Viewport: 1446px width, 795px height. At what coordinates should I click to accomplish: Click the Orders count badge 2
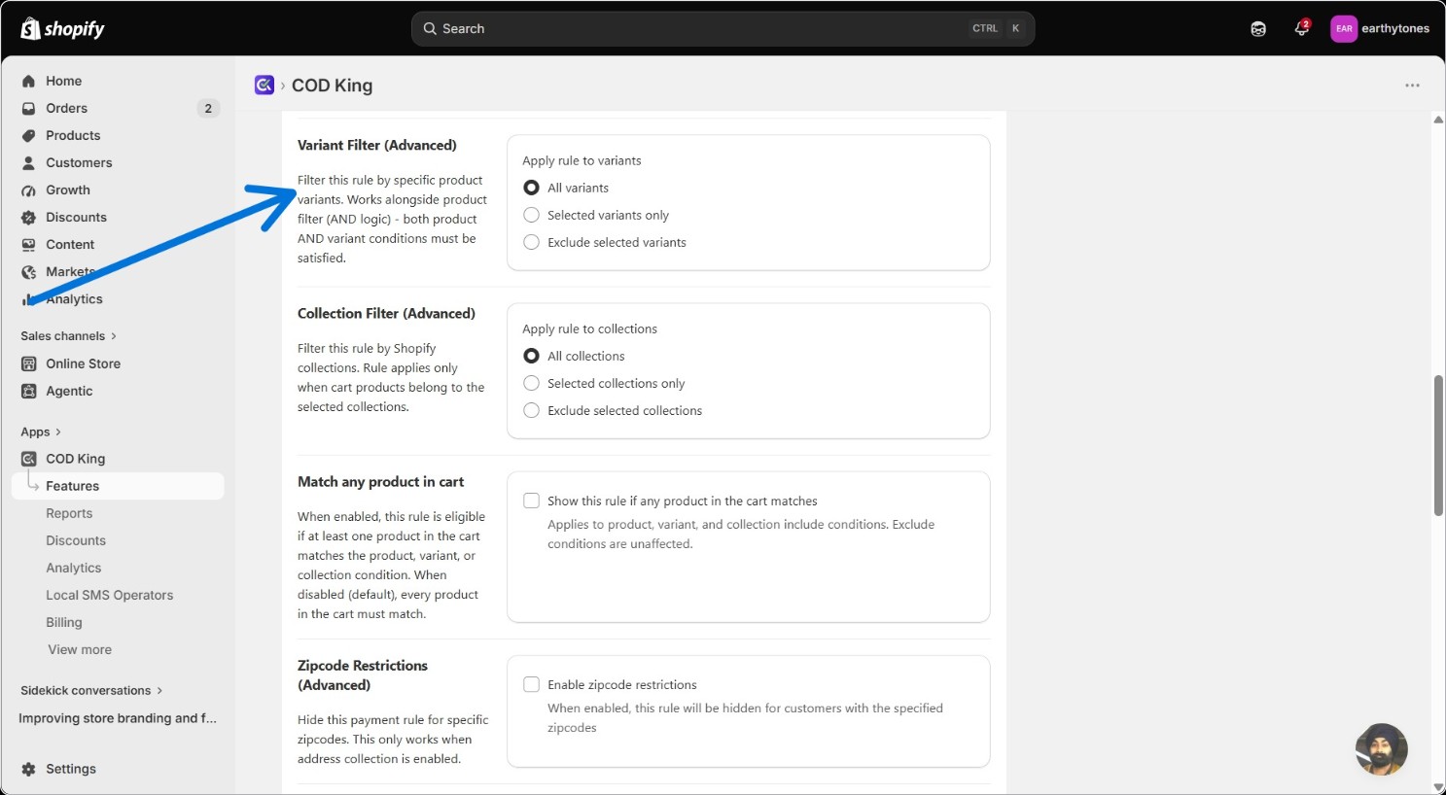208,109
